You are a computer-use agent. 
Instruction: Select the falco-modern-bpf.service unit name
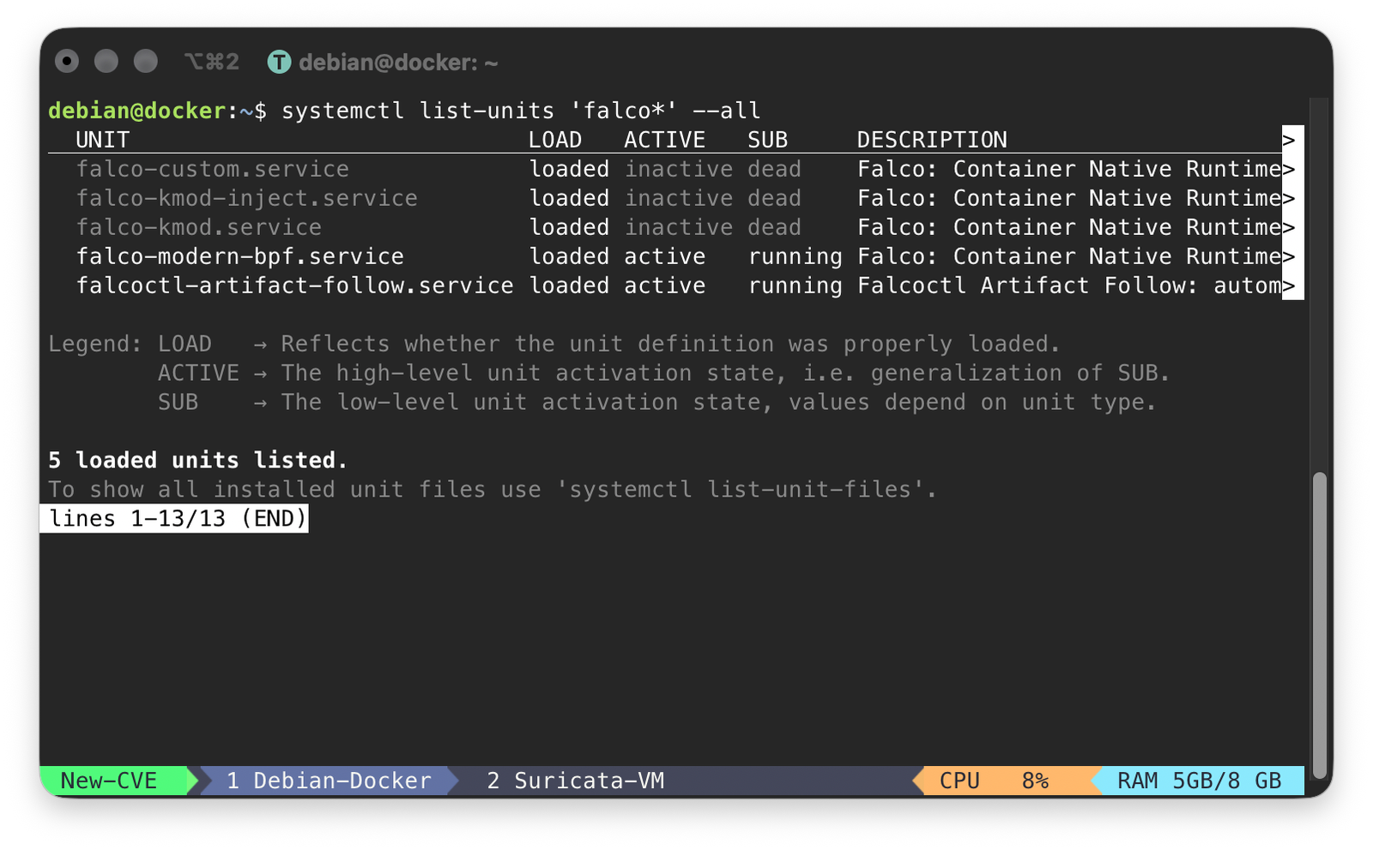coord(240,256)
